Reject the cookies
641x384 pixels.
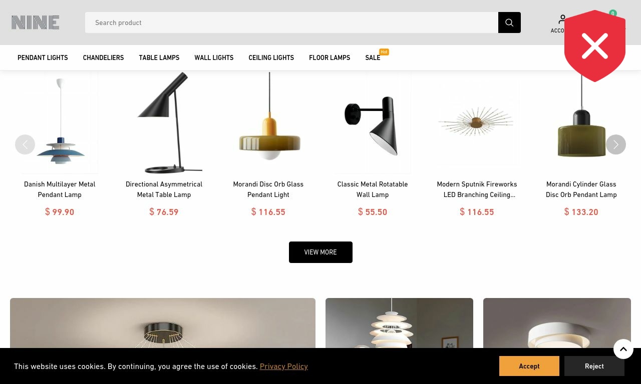pos(594,366)
